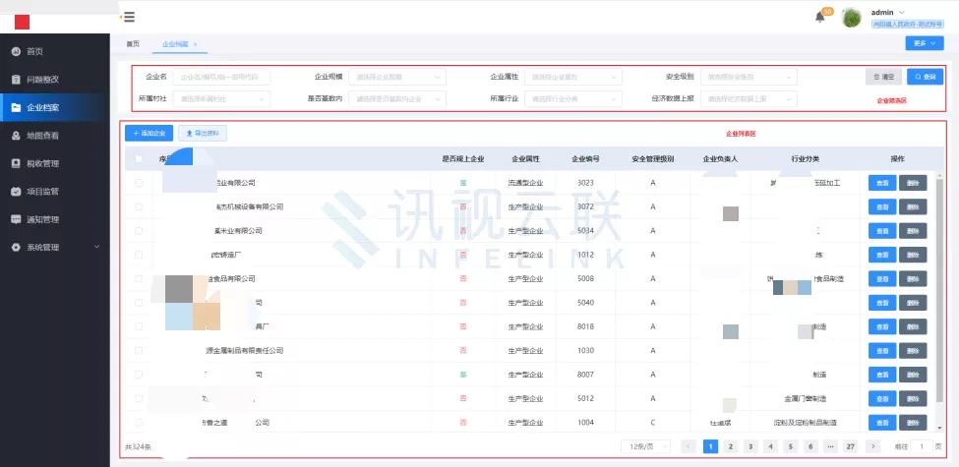959x467 pixels.
Task: Close the 企业档案 tab
Action: 195,44
